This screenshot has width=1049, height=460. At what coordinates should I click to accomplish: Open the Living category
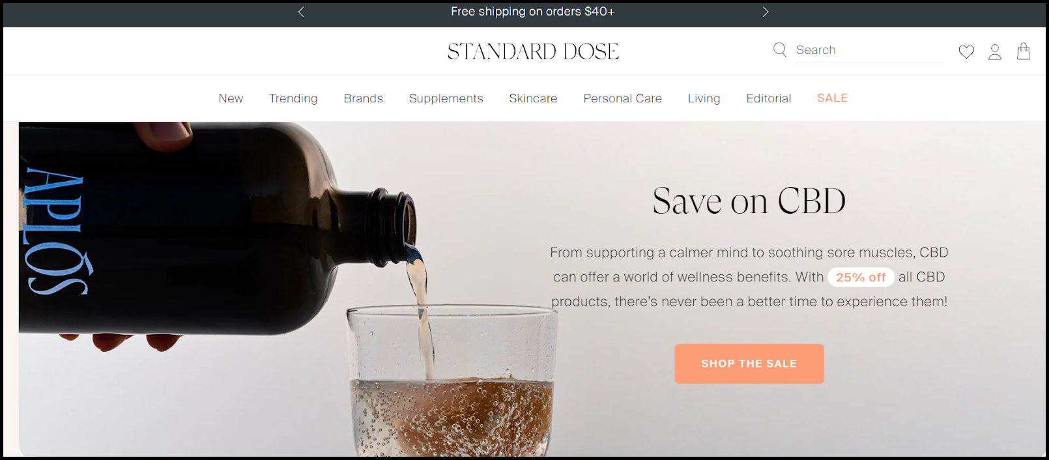[704, 98]
